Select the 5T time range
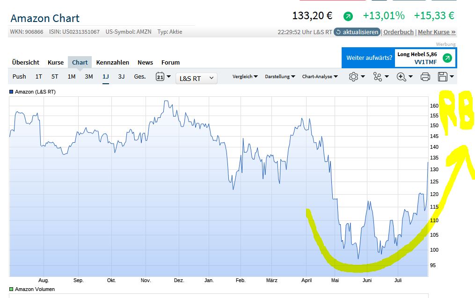 pos(55,77)
